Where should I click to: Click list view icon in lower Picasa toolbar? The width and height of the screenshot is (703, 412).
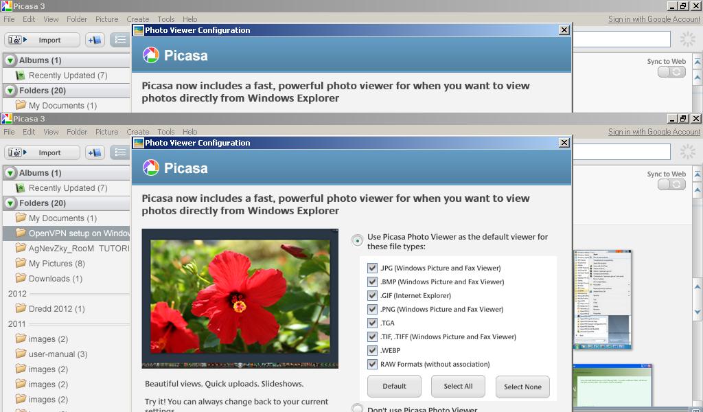(x=119, y=152)
